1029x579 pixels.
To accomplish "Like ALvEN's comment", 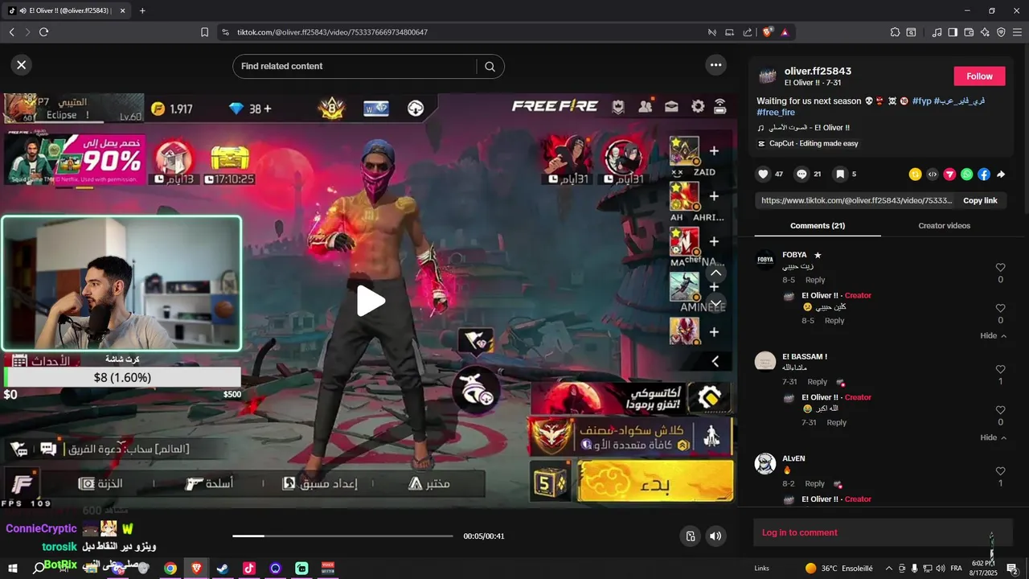I will pyautogui.click(x=1000, y=471).
